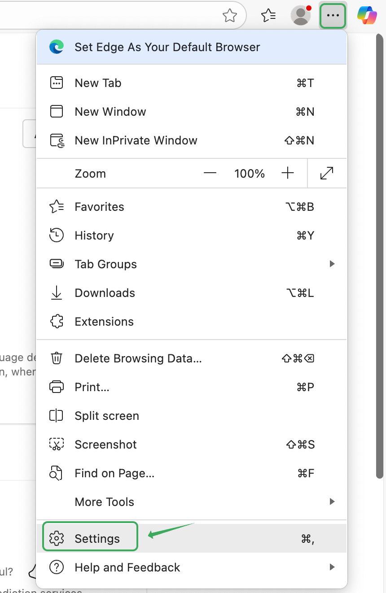This screenshot has width=386, height=593.
Task: Click the Downloads arrow icon
Action: (x=57, y=293)
